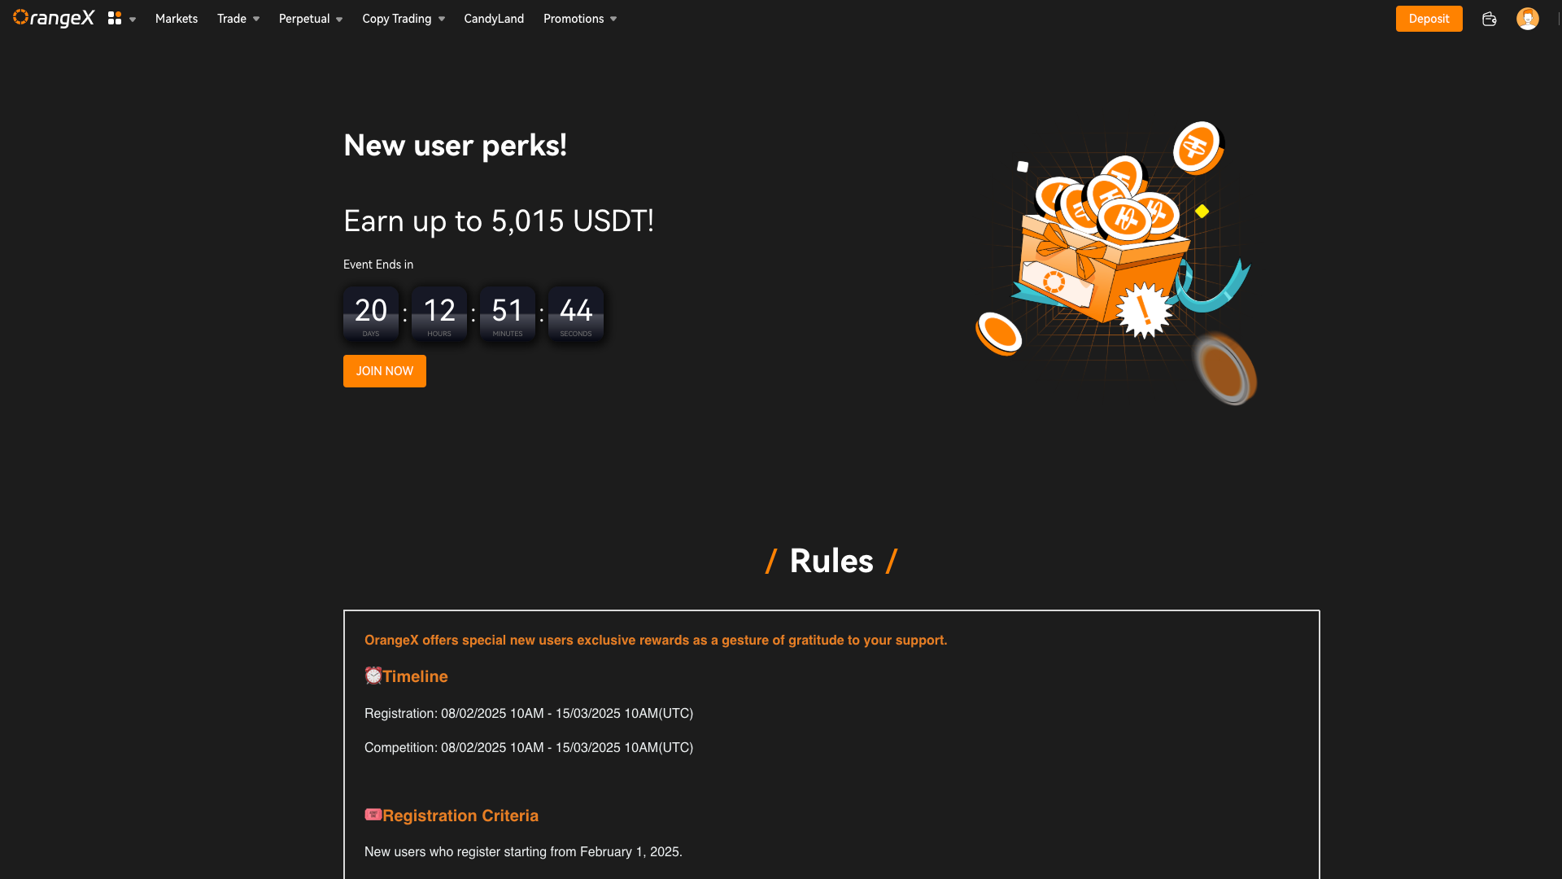The image size is (1562, 879).
Task: Click the Registration dates line
Action: pyautogui.click(x=529, y=714)
